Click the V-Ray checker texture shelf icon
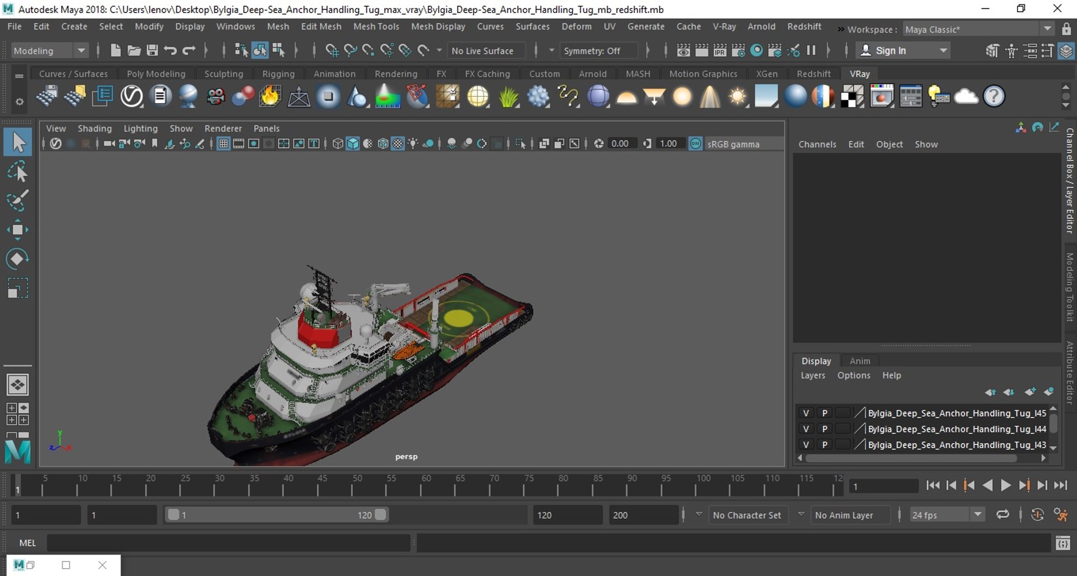The image size is (1077, 576). [x=852, y=96]
